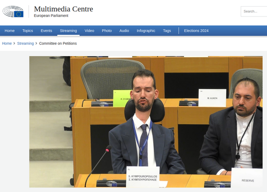This screenshot has width=267, height=192.
Task: Open the Video section
Action: click(x=89, y=31)
